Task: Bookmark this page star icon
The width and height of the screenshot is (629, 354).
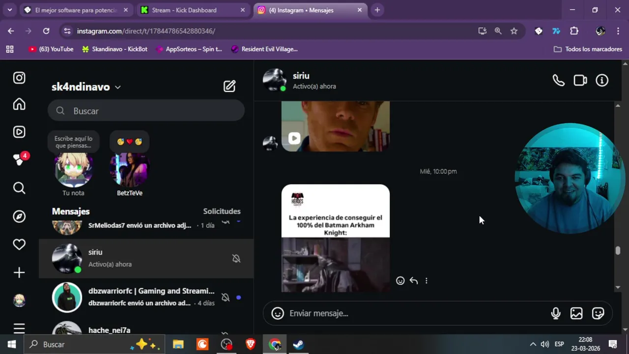Action: 514,31
